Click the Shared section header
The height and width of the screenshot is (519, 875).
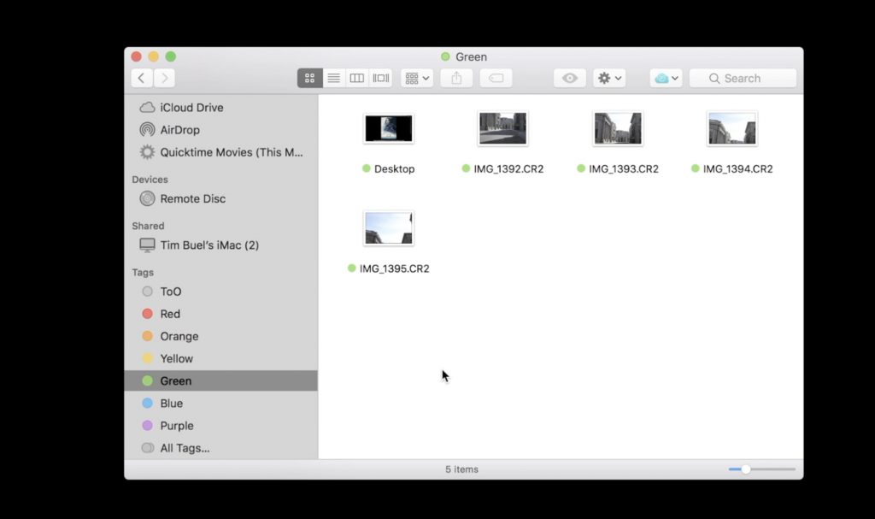(x=148, y=226)
